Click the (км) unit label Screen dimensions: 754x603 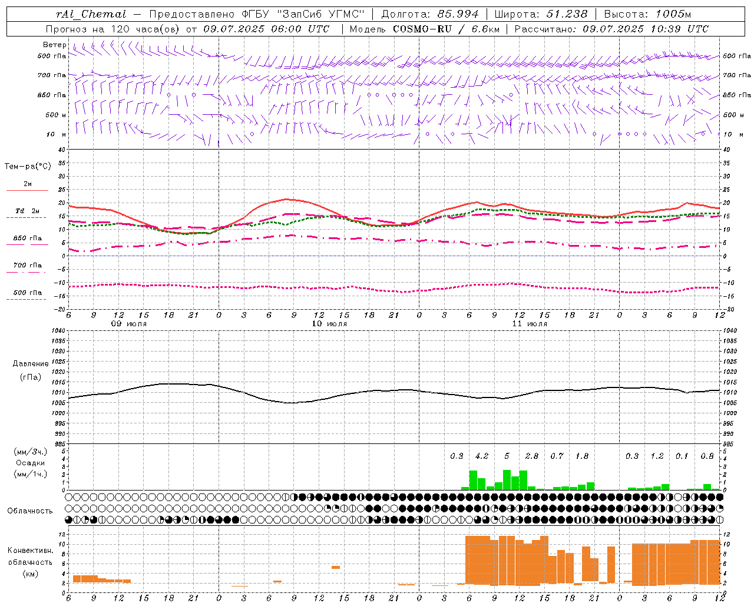31,574
